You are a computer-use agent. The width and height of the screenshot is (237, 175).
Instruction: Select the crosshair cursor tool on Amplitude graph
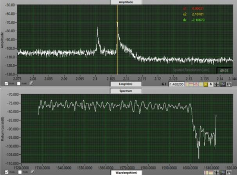[x=216, y=84]
